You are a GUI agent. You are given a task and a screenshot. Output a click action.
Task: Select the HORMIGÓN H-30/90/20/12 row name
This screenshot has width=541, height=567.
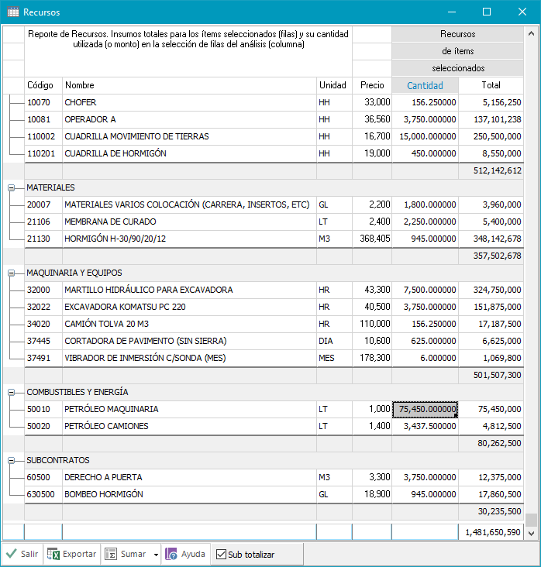click(x=115, y=239)
